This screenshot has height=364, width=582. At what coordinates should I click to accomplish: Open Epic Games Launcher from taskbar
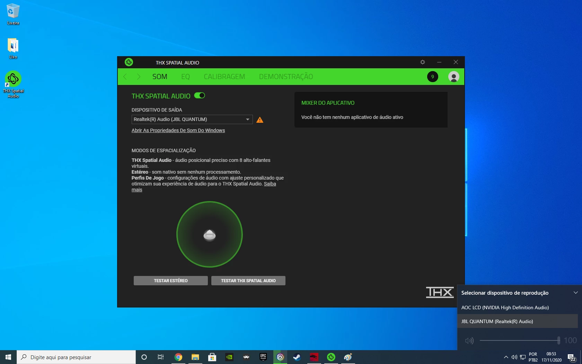[263, 357]
